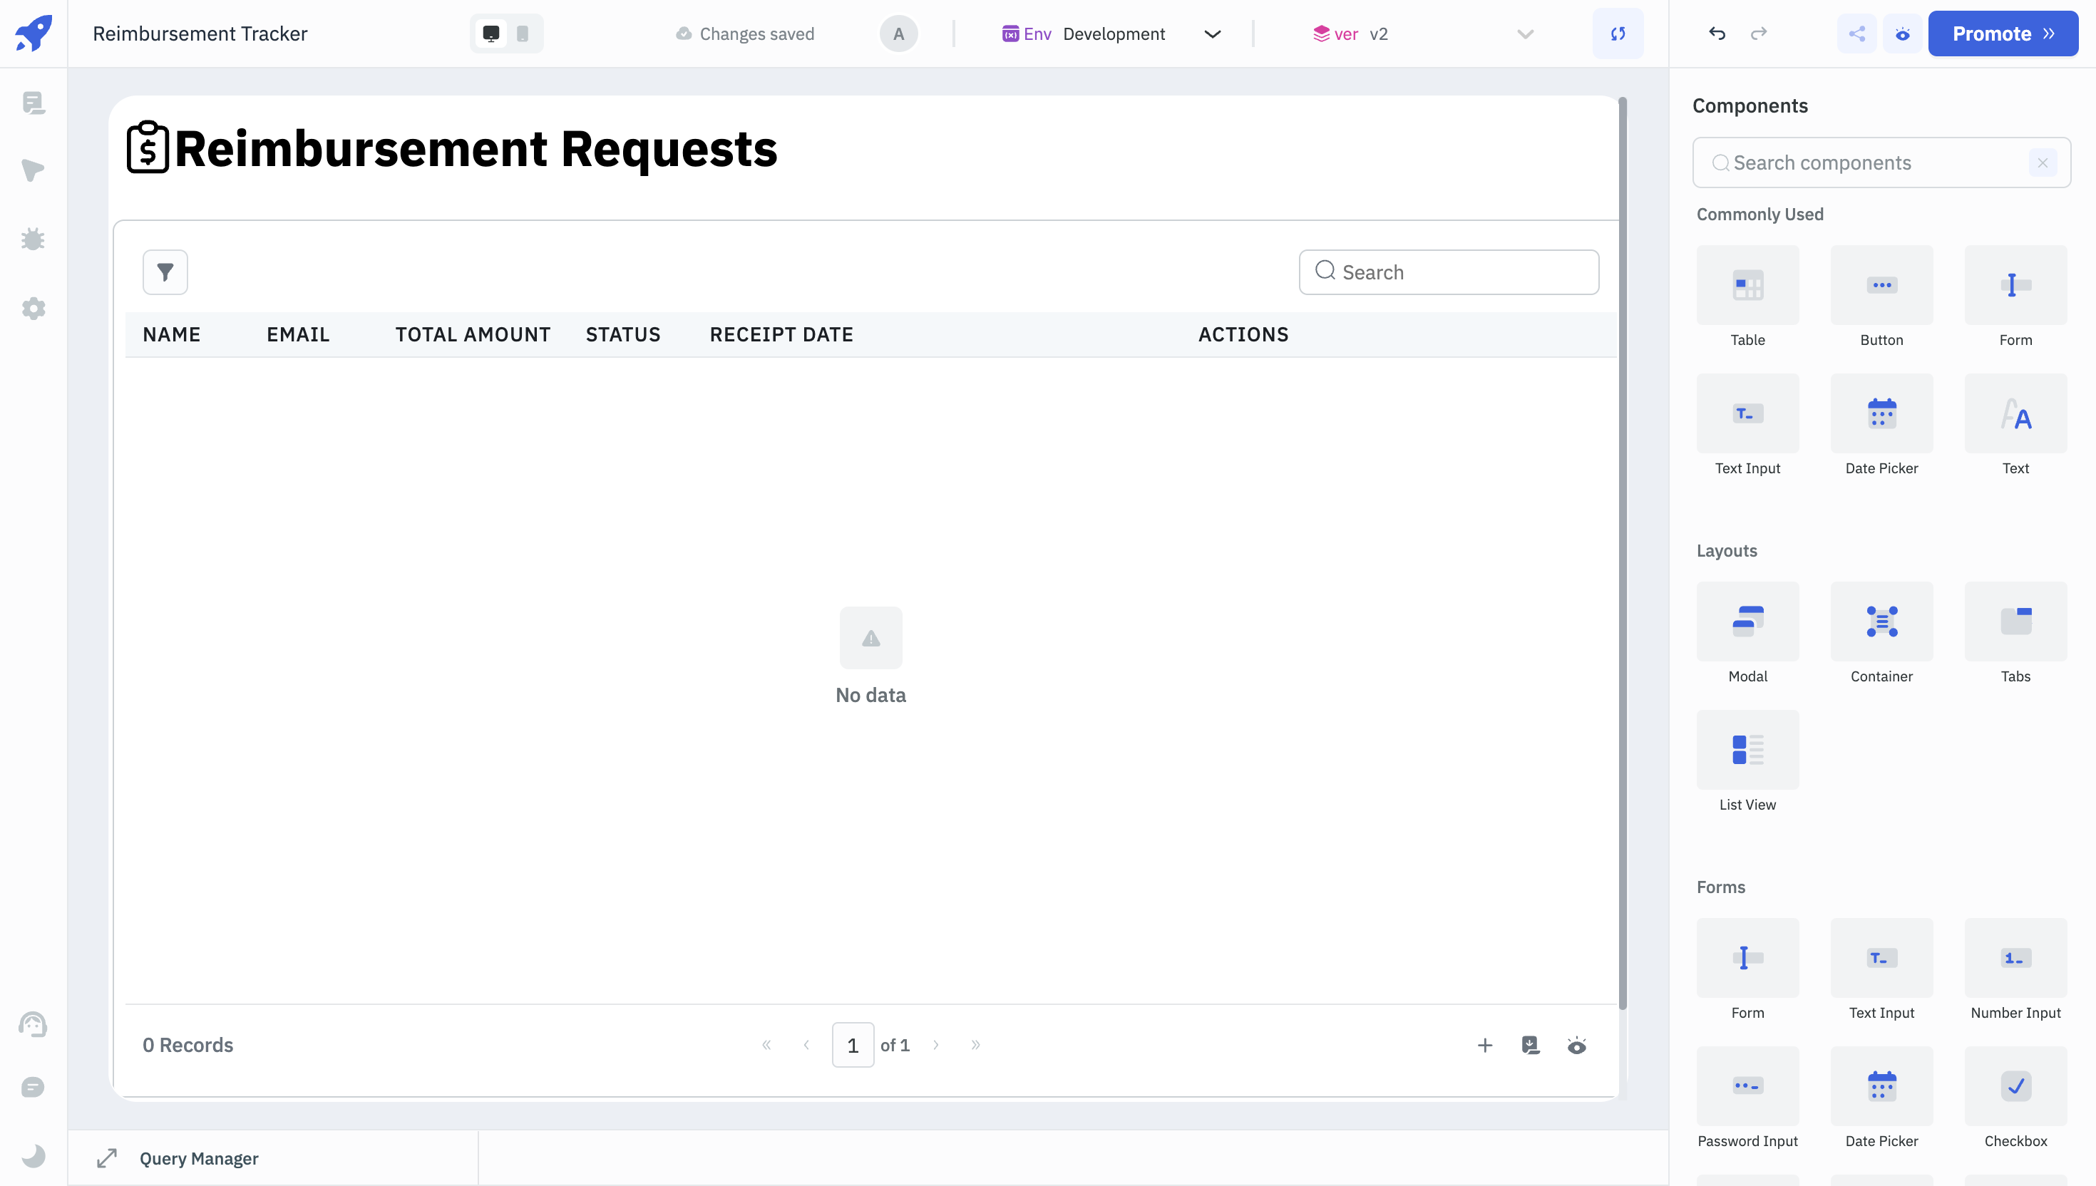2096x1186 pixels.
Task: Switch to mobile layout view
Action: [x=522, y=33]
